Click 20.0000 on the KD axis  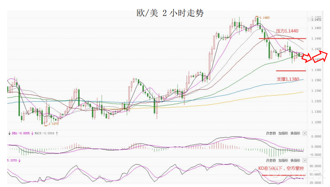pos(316,183)
